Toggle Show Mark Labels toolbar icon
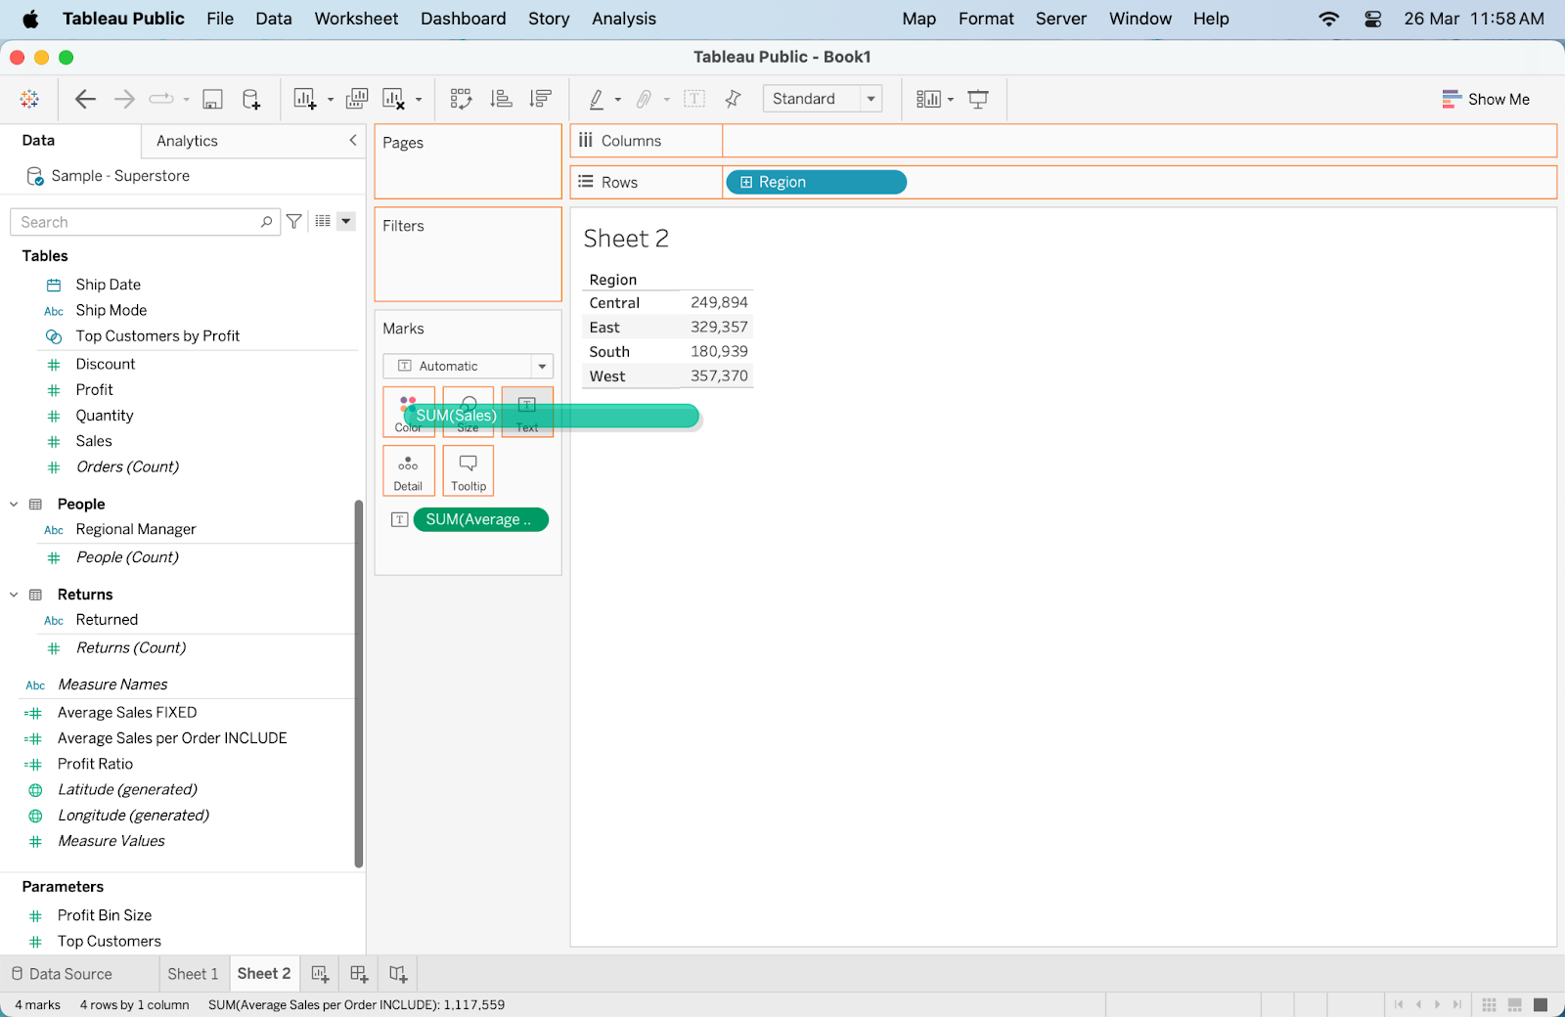This screenshot has width=1565, height=1017. pos(694,99)
